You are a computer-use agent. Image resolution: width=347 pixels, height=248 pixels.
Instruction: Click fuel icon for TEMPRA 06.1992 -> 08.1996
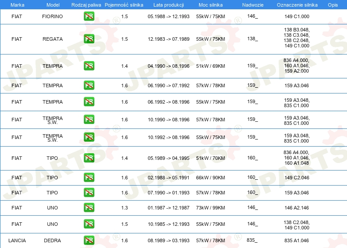pyautogui.click(x=89, y=101)
